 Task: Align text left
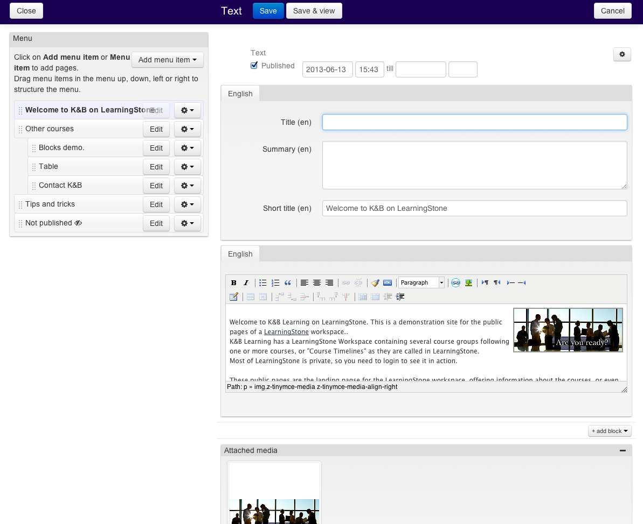point(305,282)
